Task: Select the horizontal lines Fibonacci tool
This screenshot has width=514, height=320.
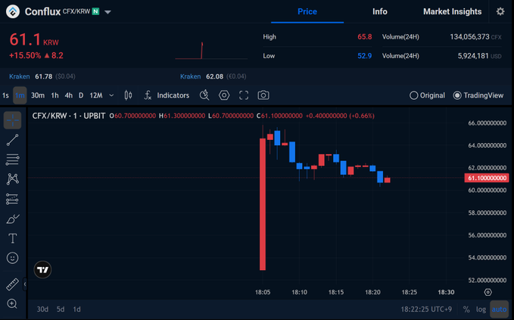Action: pyautogui.click(x=12, y=160)
